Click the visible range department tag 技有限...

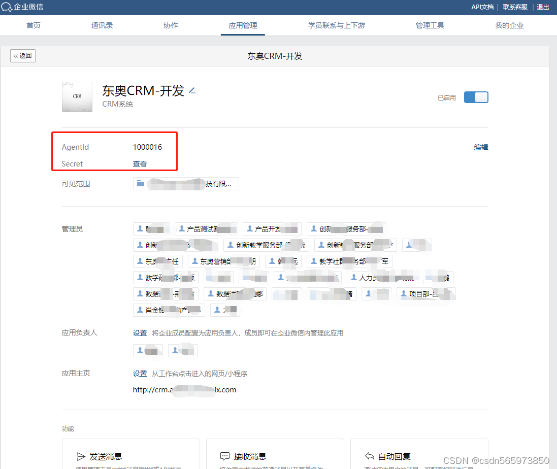coord(186,184)
